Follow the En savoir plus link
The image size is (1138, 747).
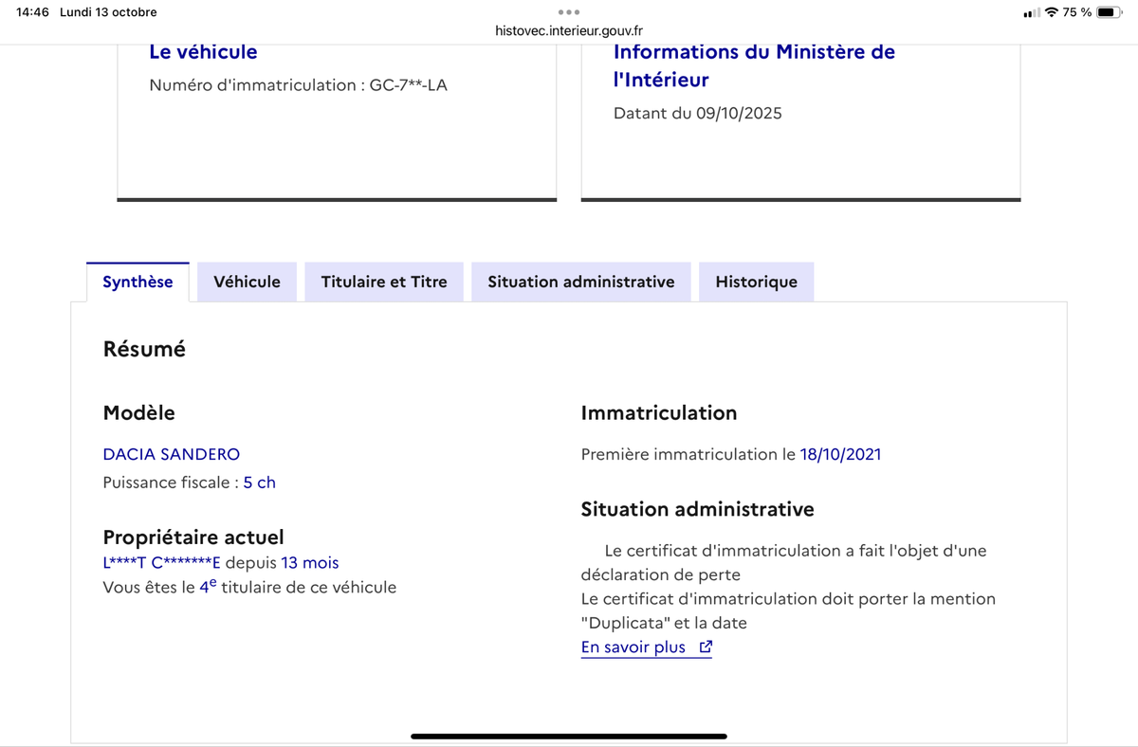(x=633, y=647)
